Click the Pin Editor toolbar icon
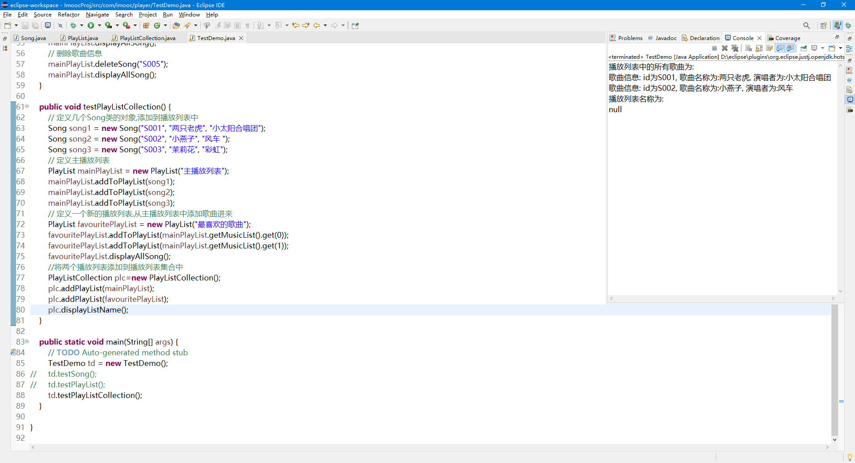This screenshot has height=463, width=855. coord(355,25)
